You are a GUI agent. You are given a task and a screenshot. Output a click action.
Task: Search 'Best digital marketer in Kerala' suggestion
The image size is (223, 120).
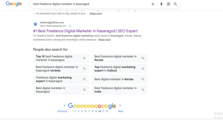[119, 79]
